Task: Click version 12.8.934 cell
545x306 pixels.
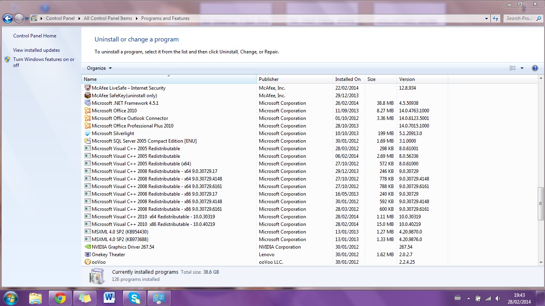Action: pyautogui.click(x=407, y=88)
